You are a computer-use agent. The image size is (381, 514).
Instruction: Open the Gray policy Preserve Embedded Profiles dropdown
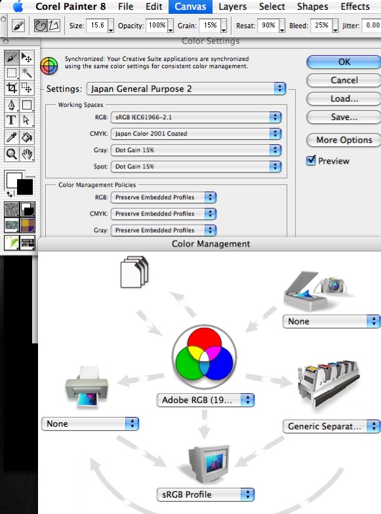click(x=164, y=230)
